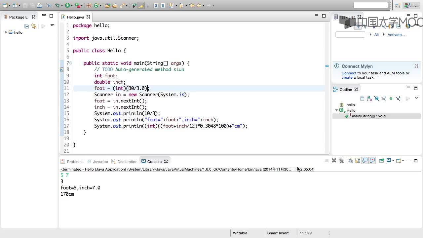The height and width of the screenshot is (238, 423).
Task: Click the Next Annotation arrow icon
Action: click(x=171, y=5)
